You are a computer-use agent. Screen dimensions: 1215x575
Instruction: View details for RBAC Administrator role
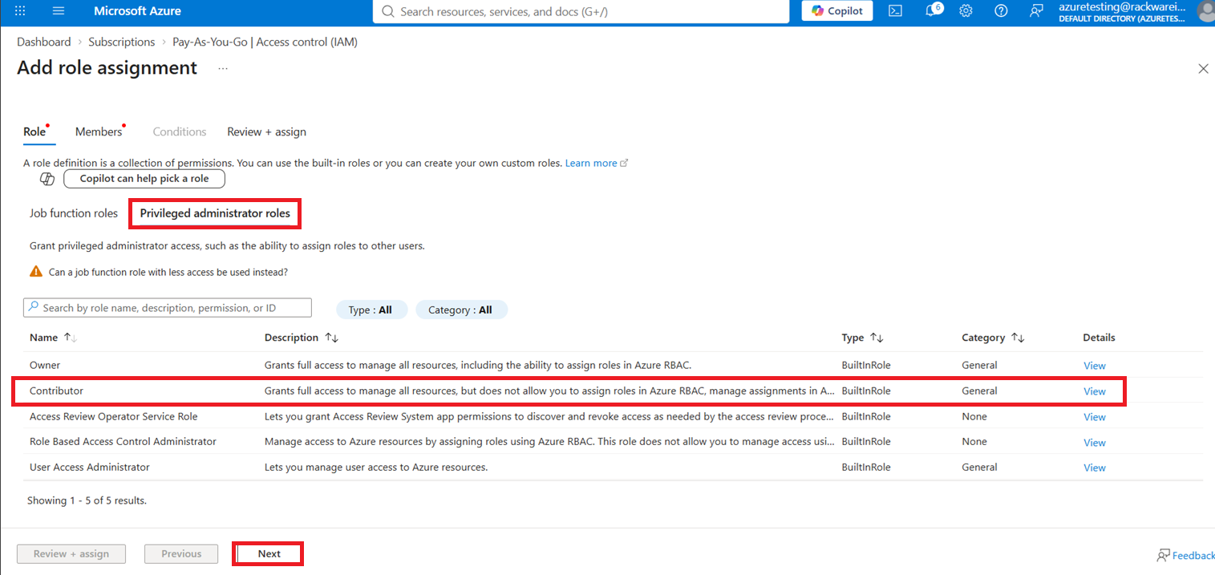(1095, 443)
